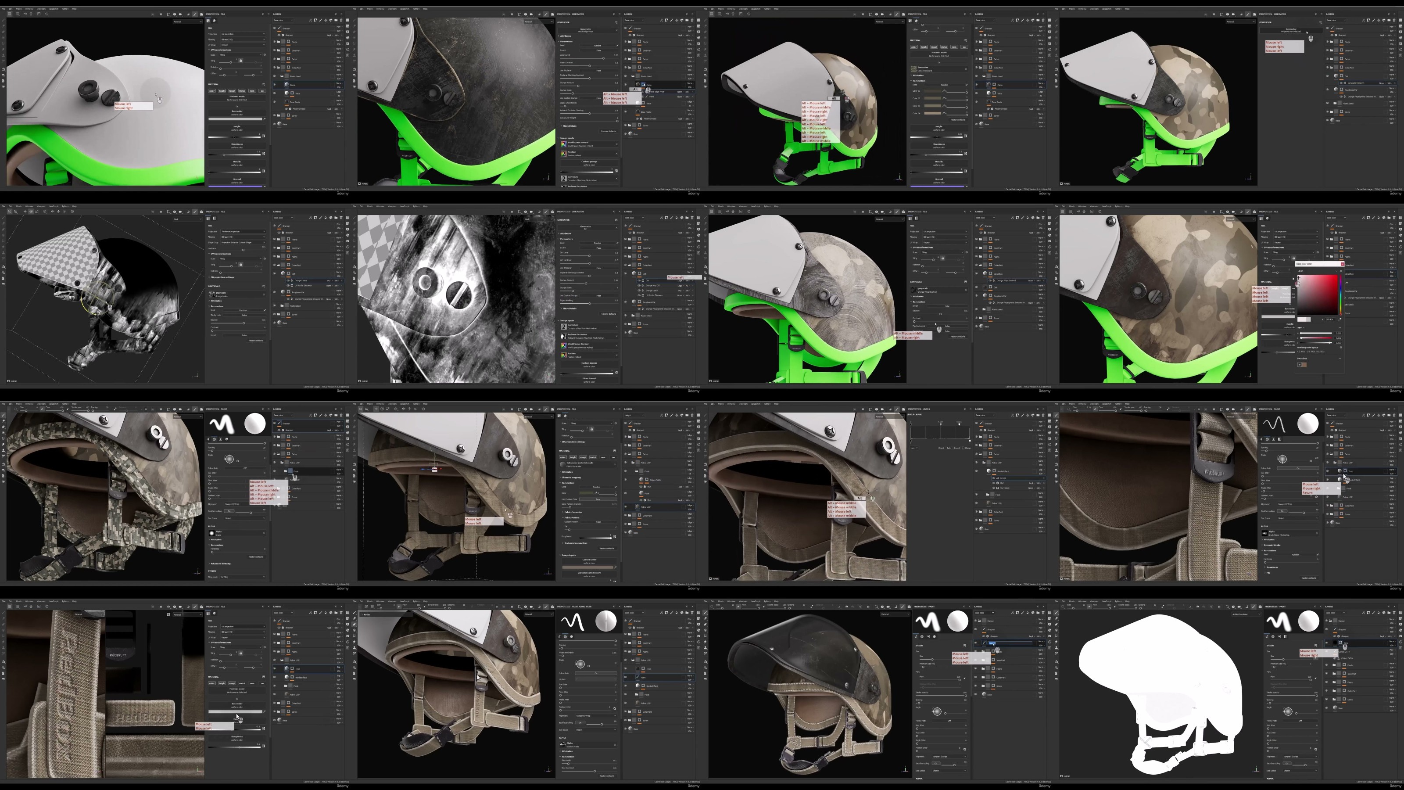Top-left screenshot: hide the InnerPart folder eye
Image resolution: width=1404 pixels, height=790 pixels.
click(x=275, y=50)
